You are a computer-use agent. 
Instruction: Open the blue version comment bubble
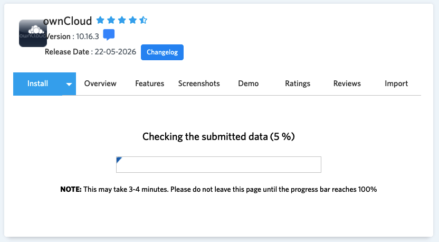click(x=109, y=35)
